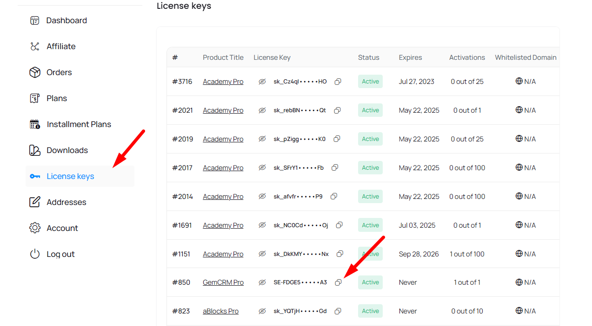
Task: Copy the license key in row #2014
Action: (334, 197)
